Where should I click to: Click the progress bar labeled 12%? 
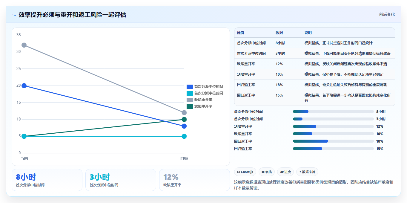pos(333,126)
